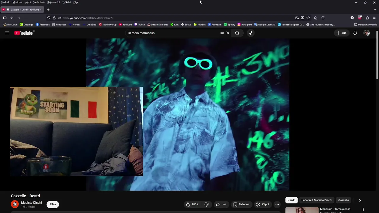
Task: Open the dark reader clock extension icon
Action: point(352,18)
